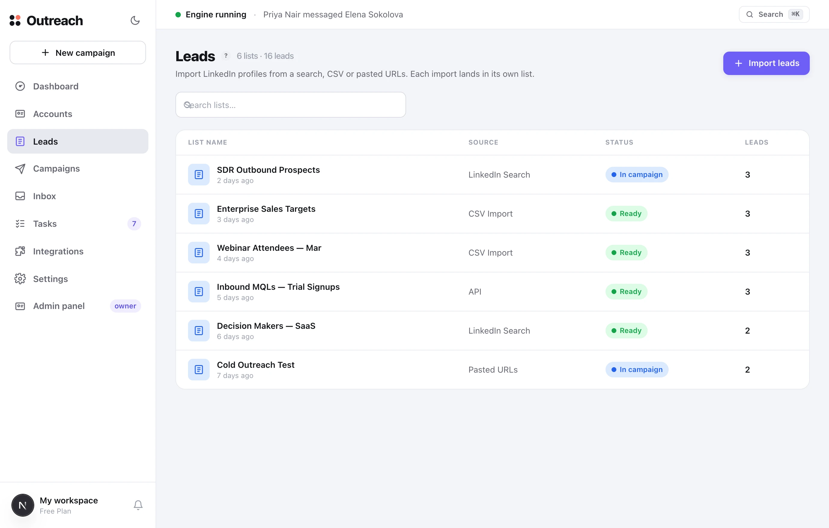Open Cold Outreach Test list
Image resolution: width=829 pixels, height=528 pixels.
click(x=492, y=370)
